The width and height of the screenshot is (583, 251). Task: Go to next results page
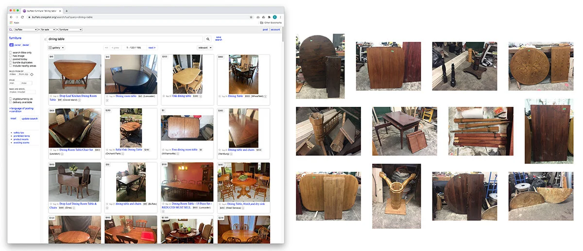(152, 48)
